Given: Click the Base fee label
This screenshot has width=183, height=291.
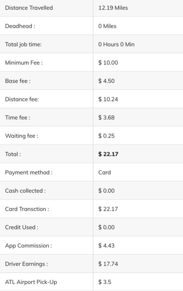Looking at the screenshot, I should (x=18, y=81).
